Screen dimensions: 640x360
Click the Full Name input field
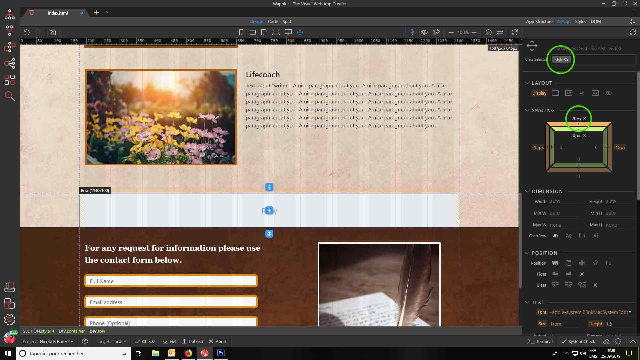point(171,281)
